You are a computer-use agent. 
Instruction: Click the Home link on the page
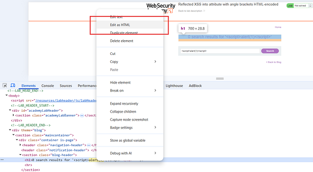[278, 27]
